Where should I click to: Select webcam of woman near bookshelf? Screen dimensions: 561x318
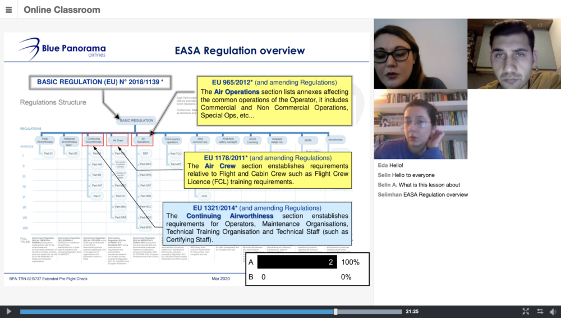[x=420, y=124]
